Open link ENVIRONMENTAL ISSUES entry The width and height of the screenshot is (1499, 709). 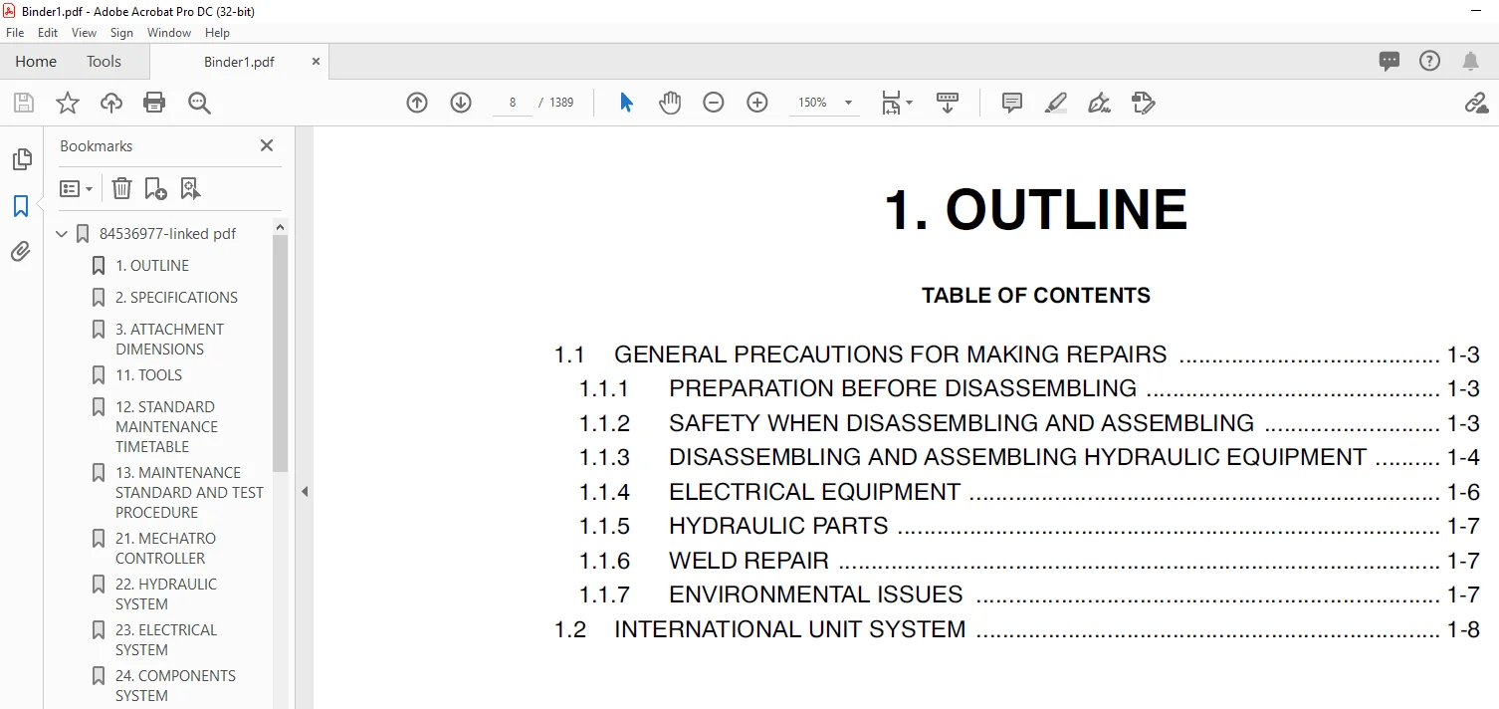point(815,594)
